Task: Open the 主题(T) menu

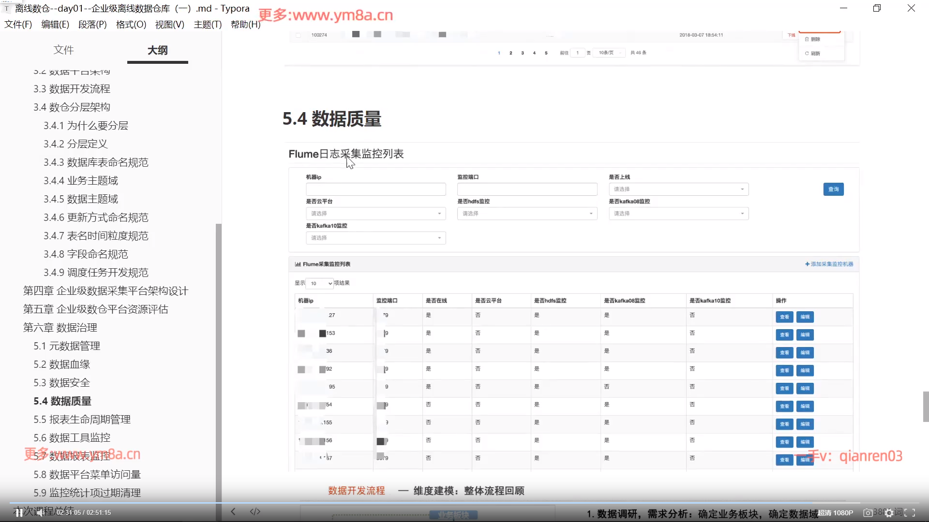Action: pos(208,24)
